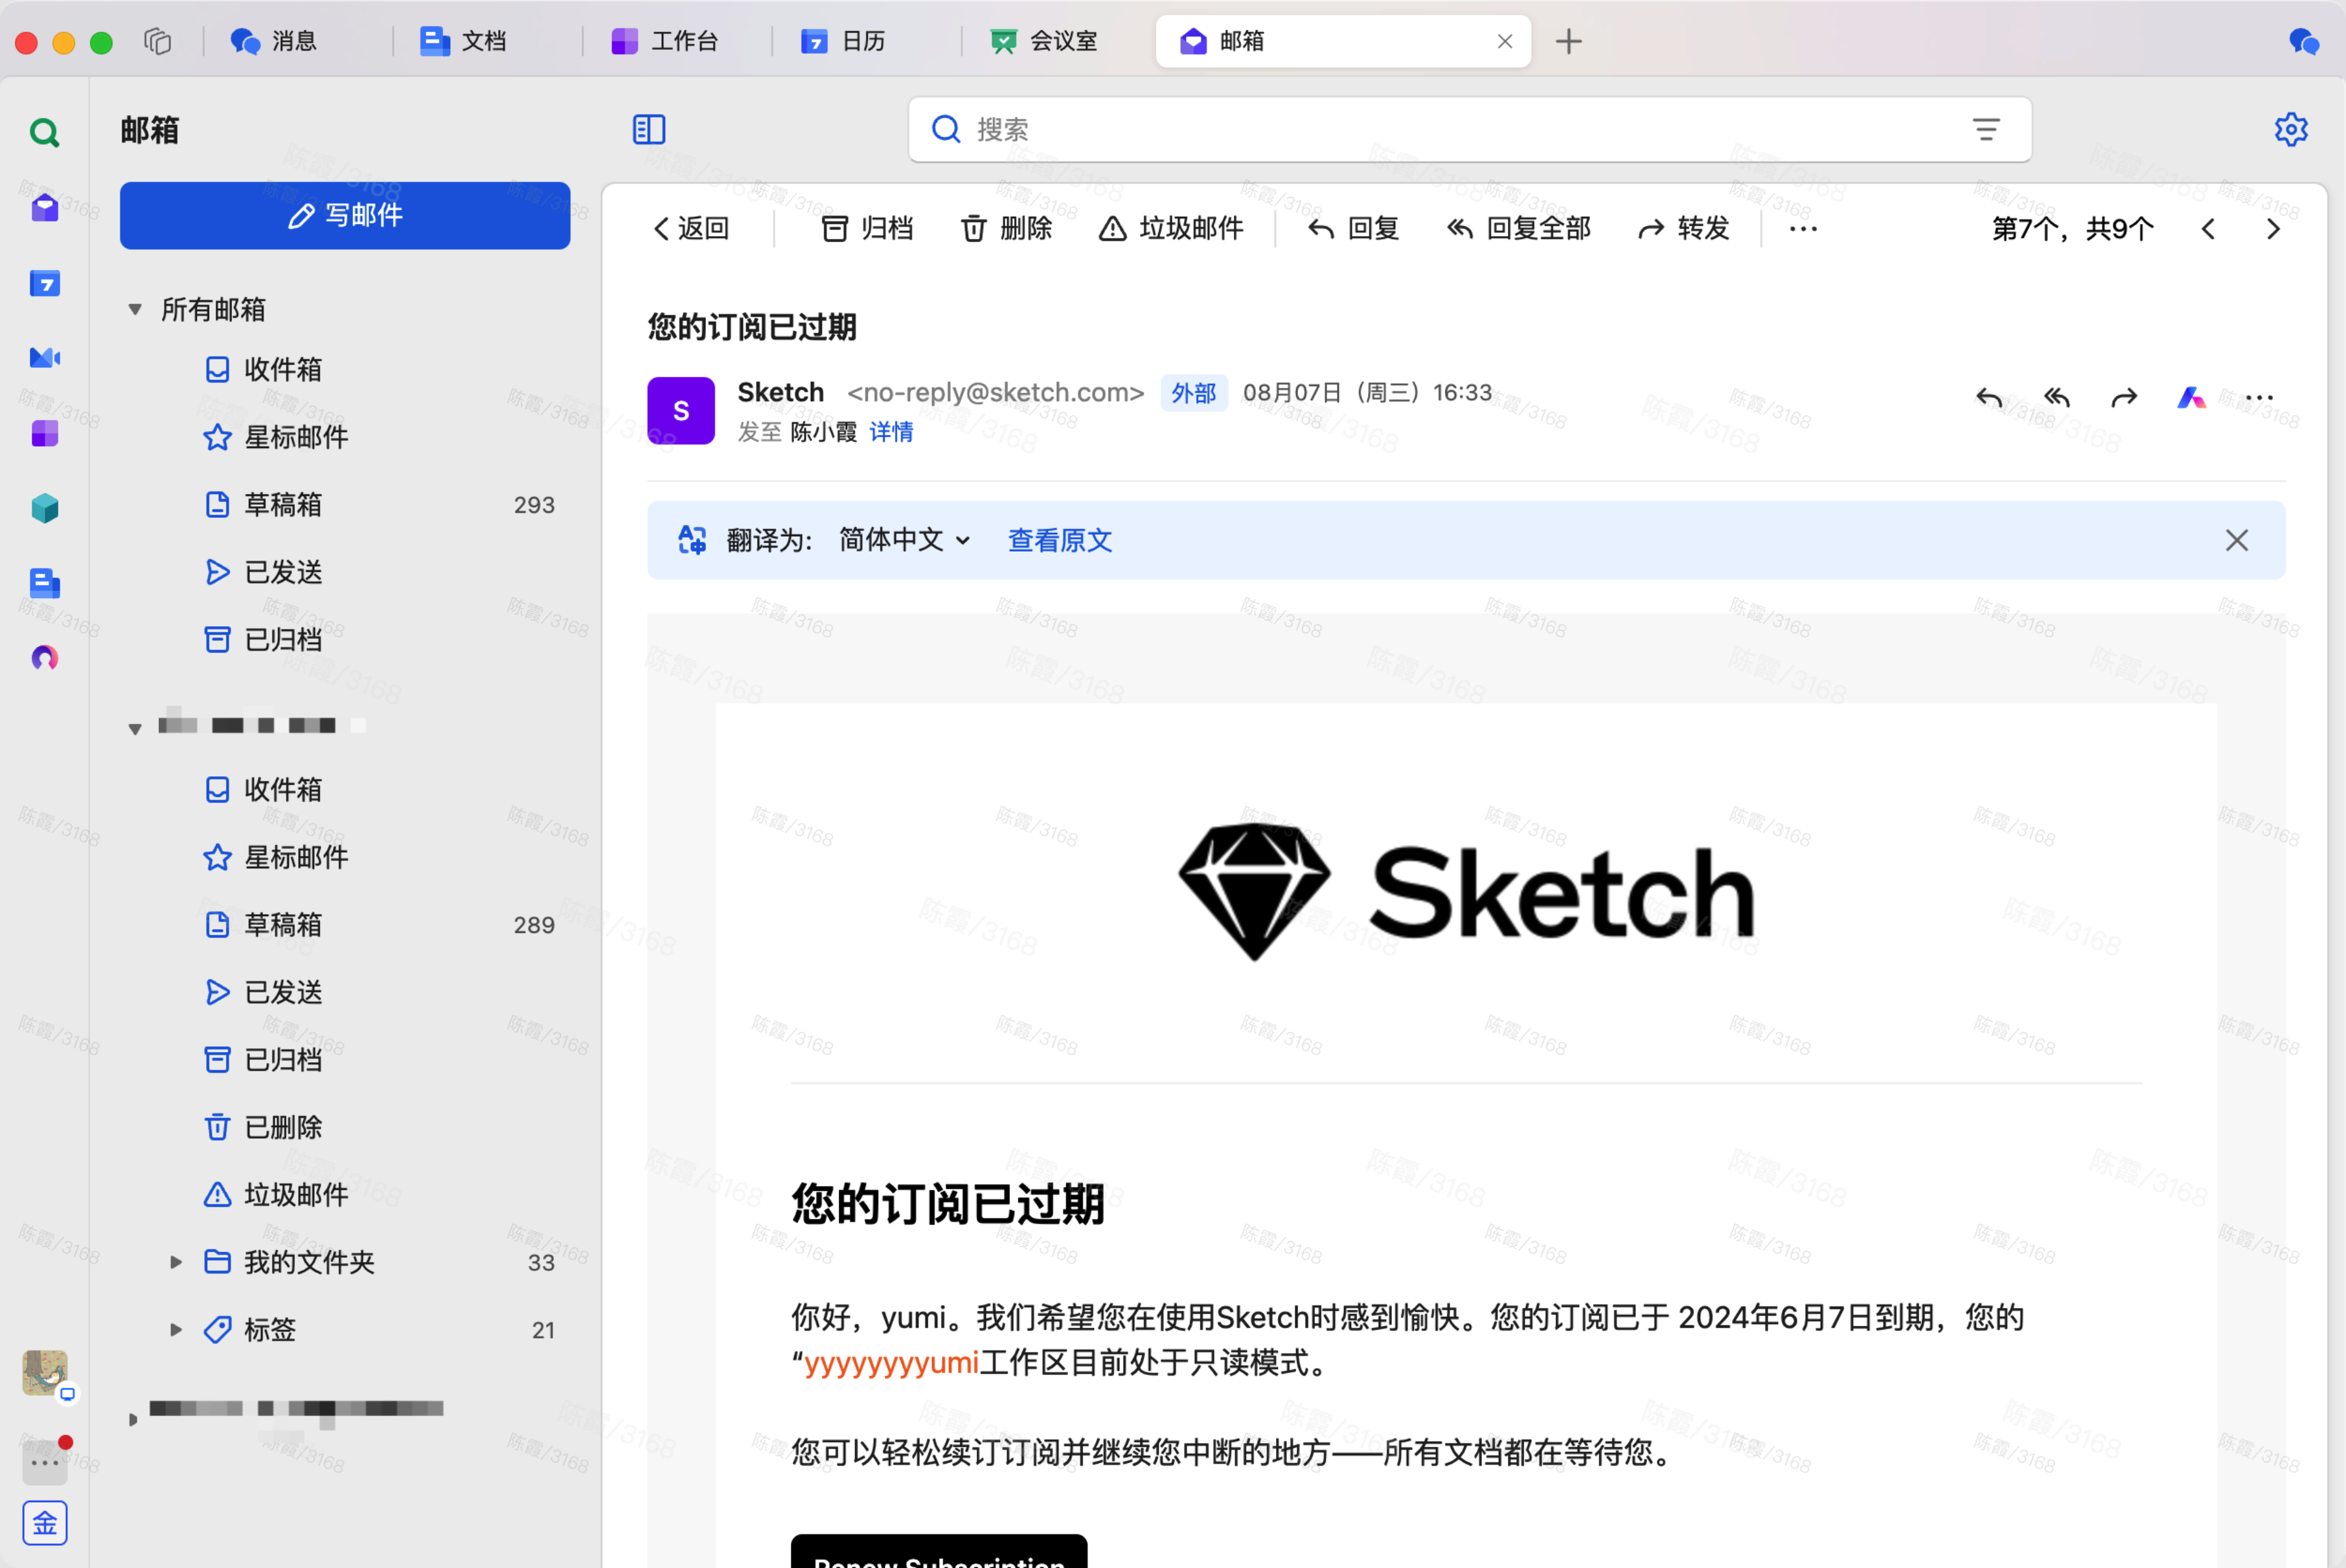Click reply arrow icon in message header

coord(1989,398)
